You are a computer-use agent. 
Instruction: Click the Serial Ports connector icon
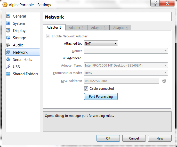click(8, 59)
